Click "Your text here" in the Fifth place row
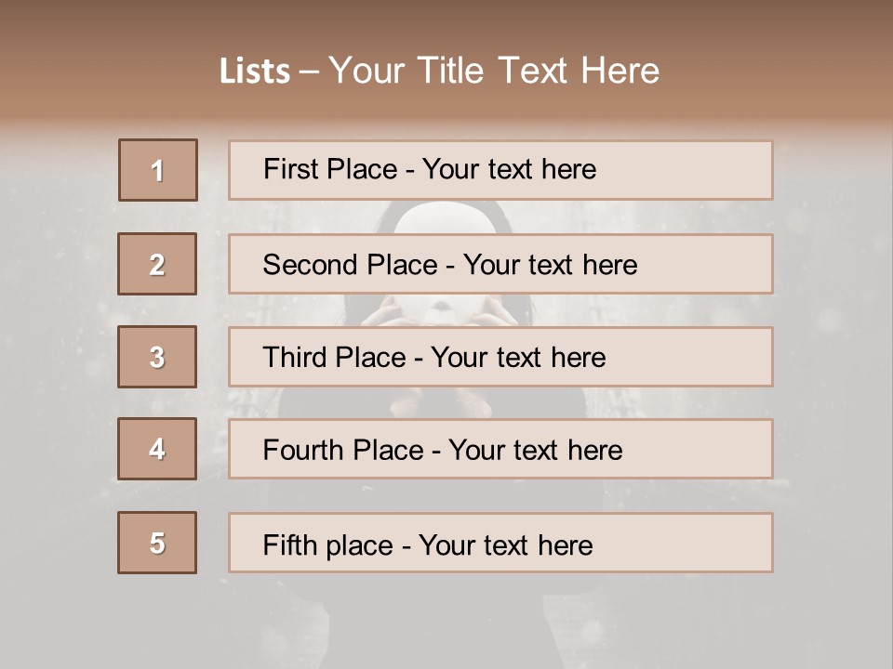This screenshot has height=669, width=893. point(505,544)
